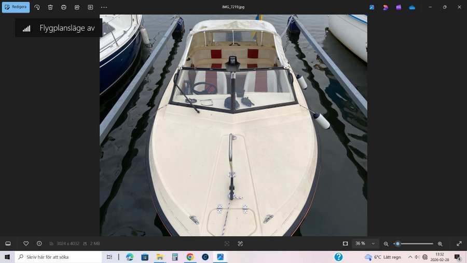The width and height of the screenshot is (467, 263).
Task: Show hidden system tray icons chevron
Action: click(x=410, y=257)
